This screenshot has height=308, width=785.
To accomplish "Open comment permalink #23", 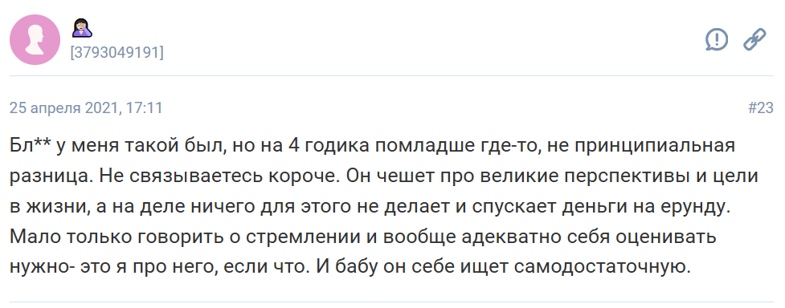I will (760, 107).
